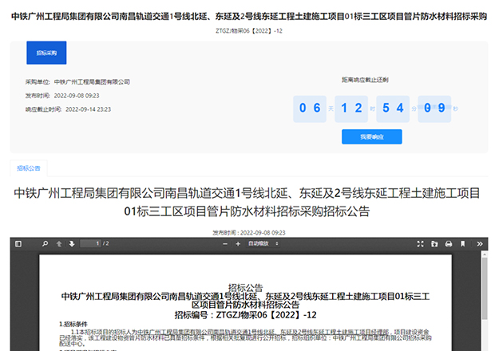Open the 自动缩放 zoom dropdown
Viewport: 495px width, 351px height.
pyautogui.click(x=263, y=243)
